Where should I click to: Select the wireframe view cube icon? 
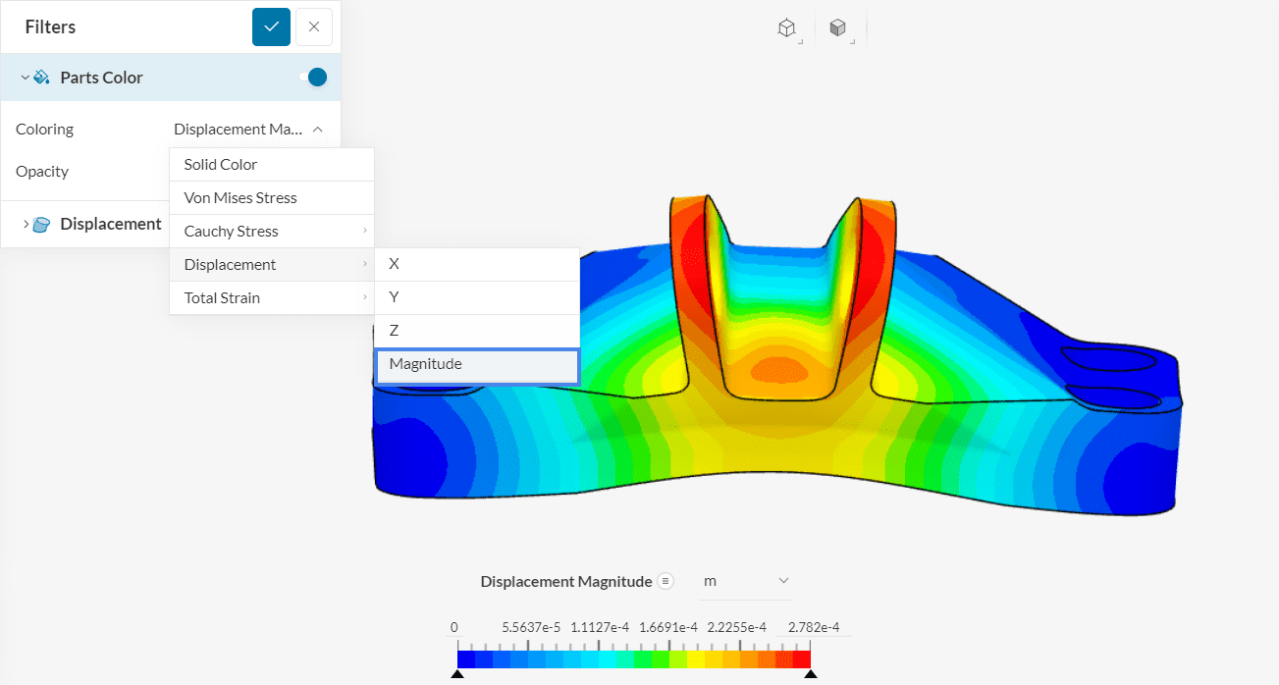[786, 27]
